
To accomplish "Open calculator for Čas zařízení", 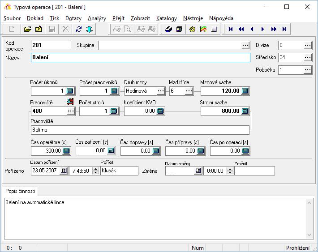I will (111, 151).
